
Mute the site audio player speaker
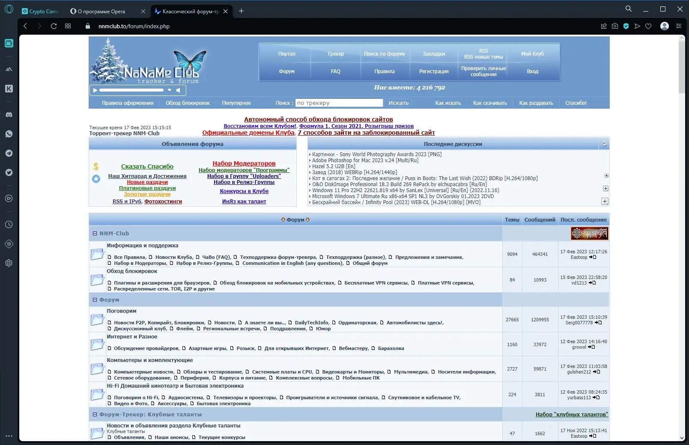[x=179, y=90]
